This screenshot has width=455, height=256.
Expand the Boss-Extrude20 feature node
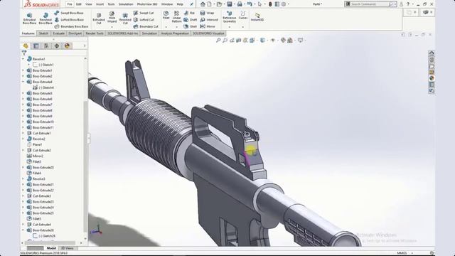coord(23,168)
